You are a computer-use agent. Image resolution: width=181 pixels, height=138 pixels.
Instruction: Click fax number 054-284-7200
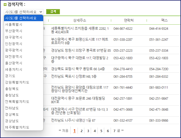(x=159, y=69)
